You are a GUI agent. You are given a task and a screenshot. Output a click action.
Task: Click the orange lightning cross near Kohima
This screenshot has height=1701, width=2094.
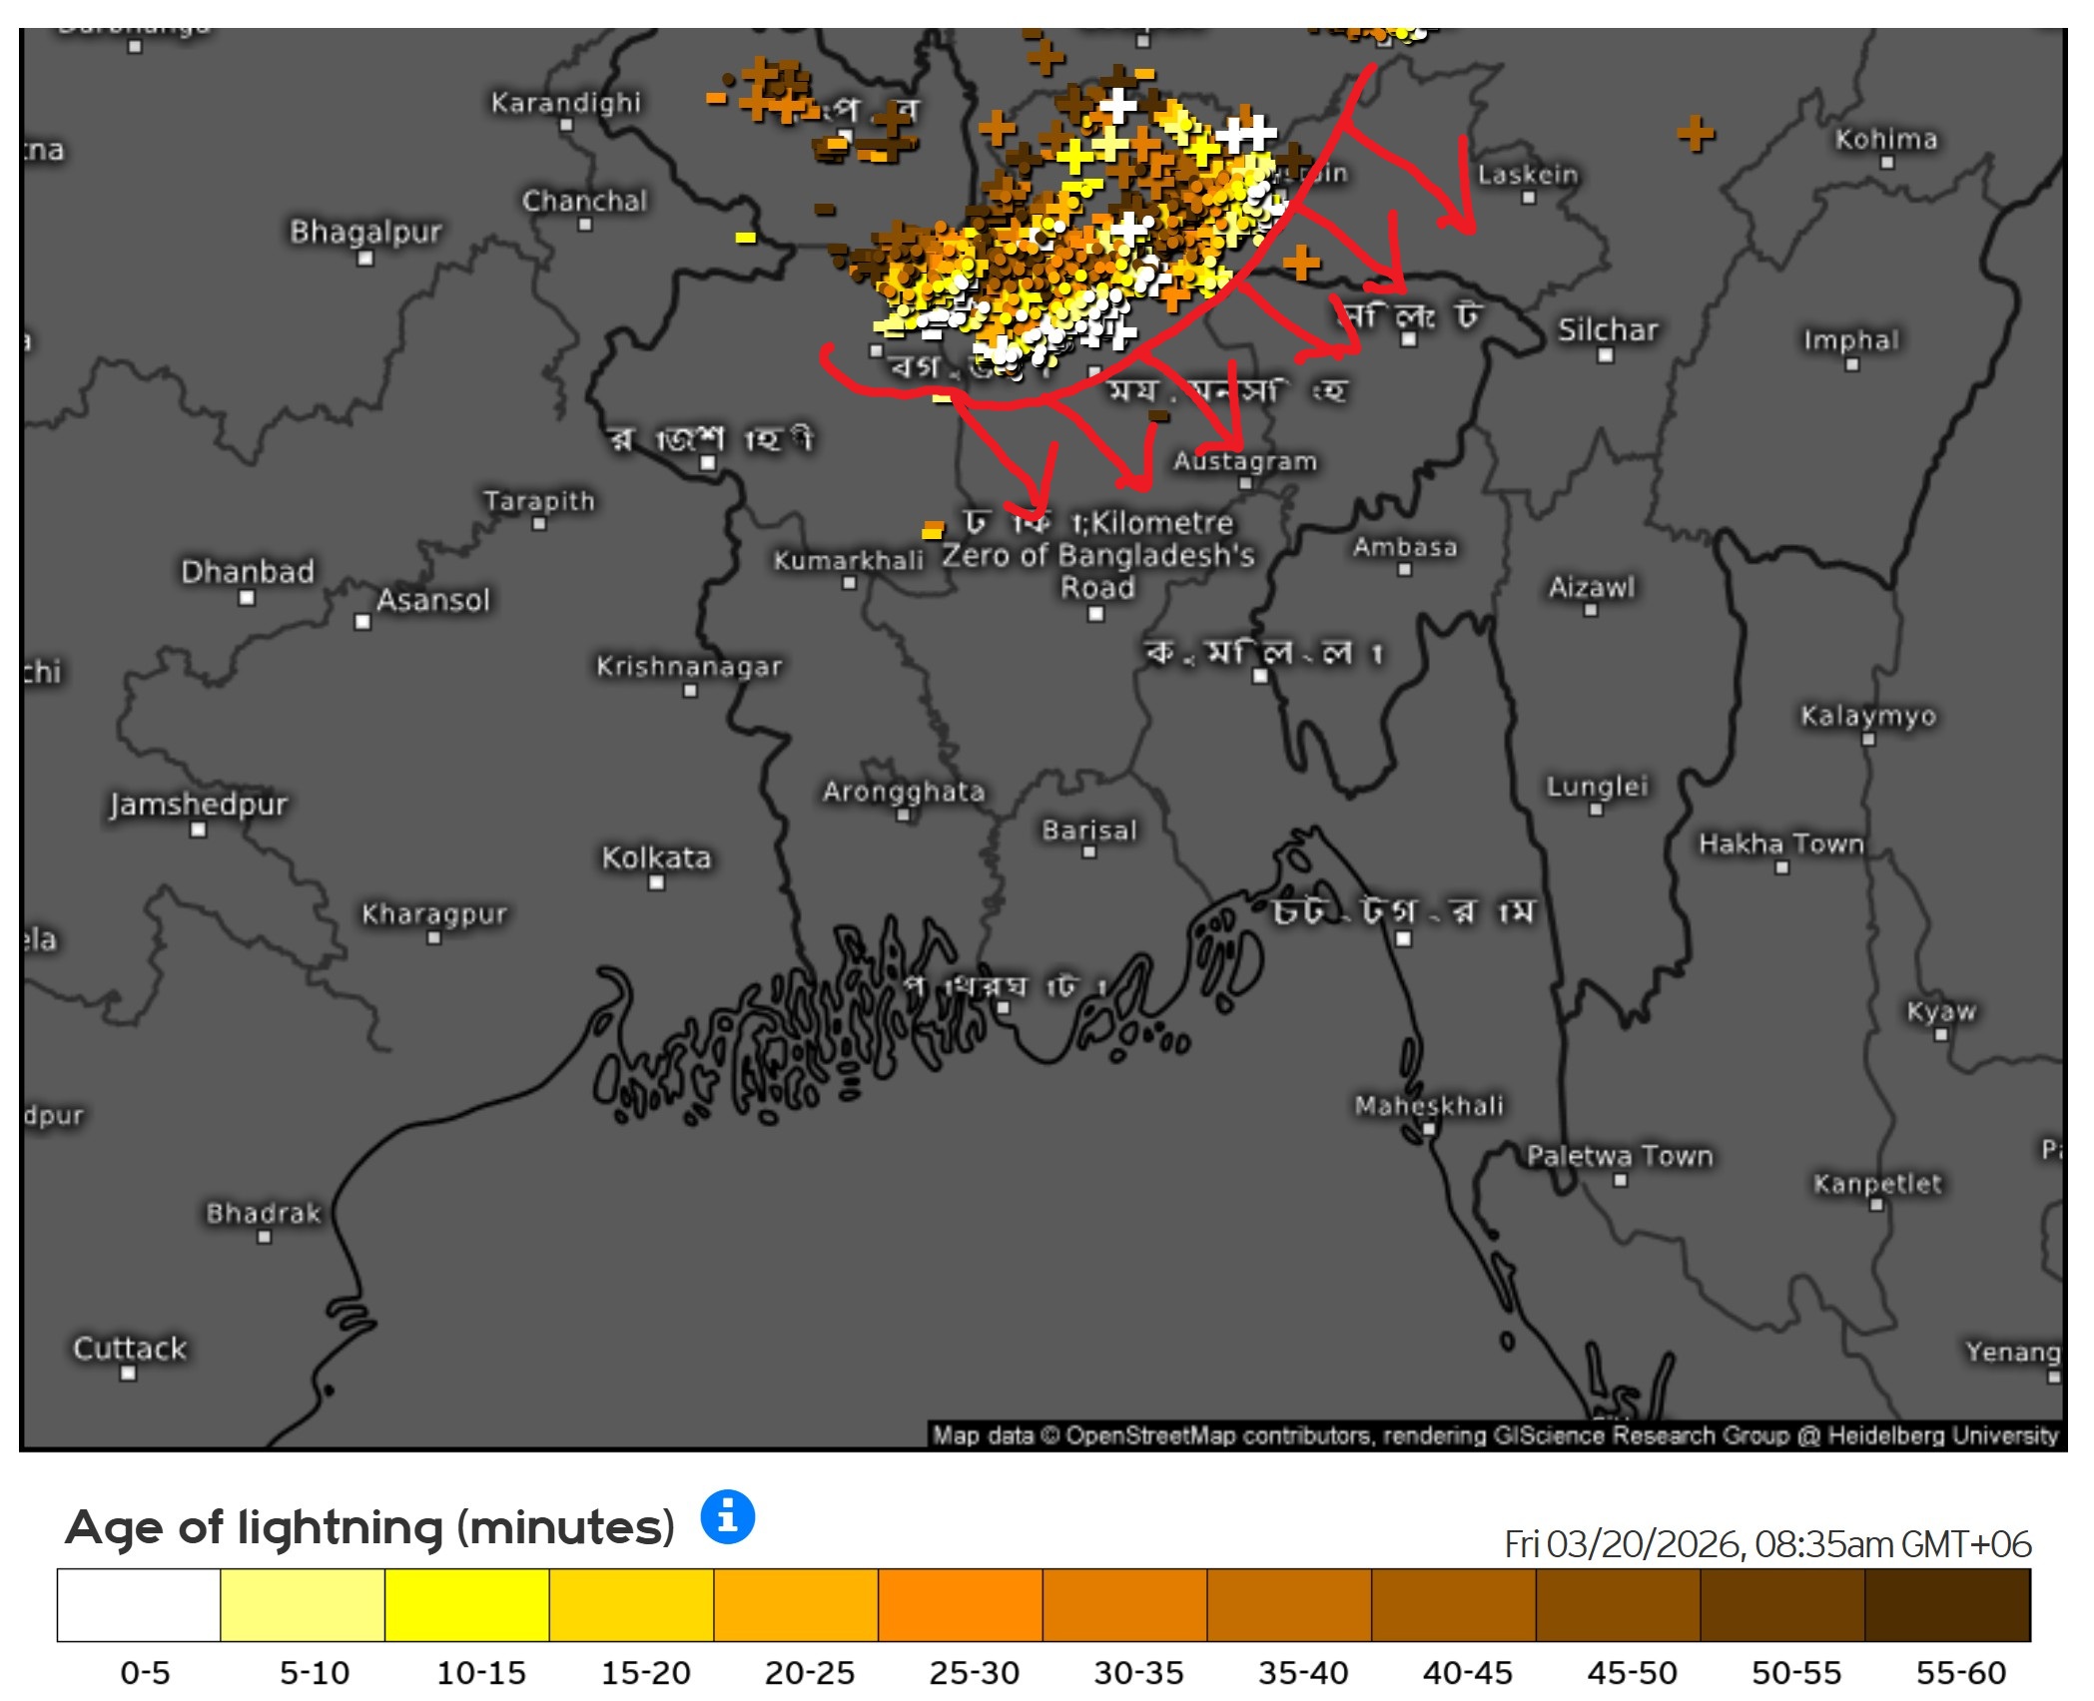(1696, 133)
